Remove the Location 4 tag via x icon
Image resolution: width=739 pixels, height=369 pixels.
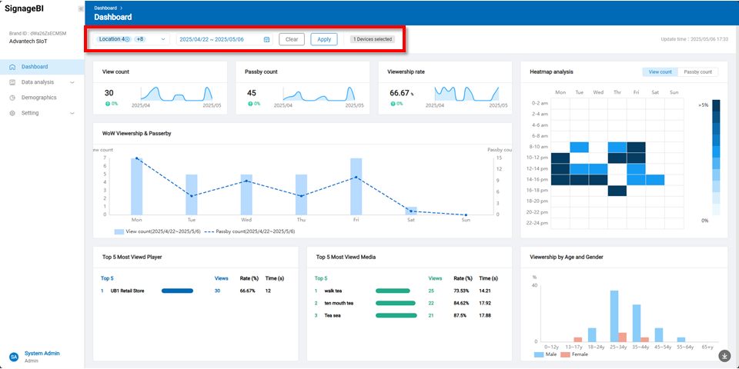point(127,39)
